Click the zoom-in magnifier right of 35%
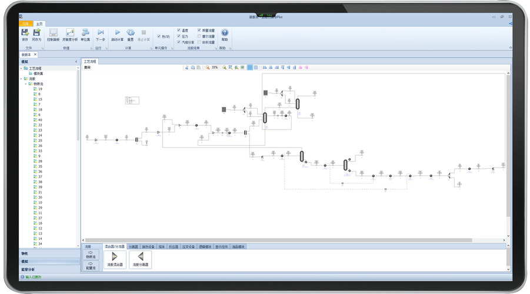The height and width of the screenshot is (294, 530). pos(224,68)
